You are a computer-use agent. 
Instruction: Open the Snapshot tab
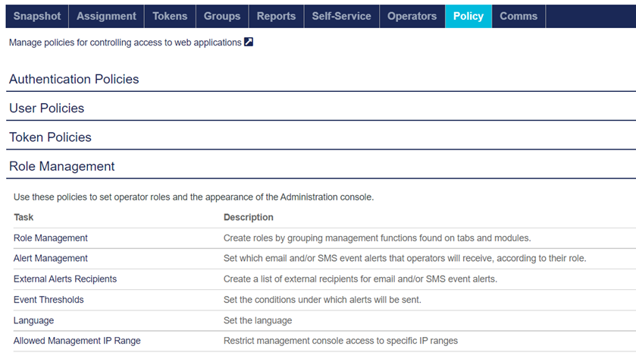coord(37,16)
